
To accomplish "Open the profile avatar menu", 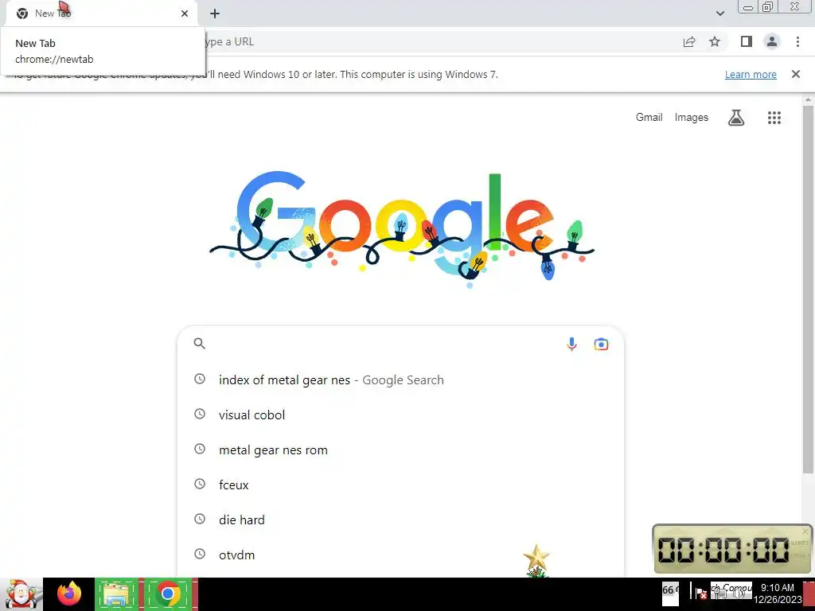I will pyautogui.click(x=772, y=41).
